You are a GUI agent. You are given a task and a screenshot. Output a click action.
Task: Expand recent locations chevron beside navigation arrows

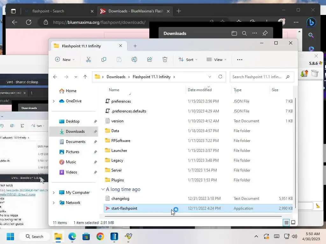tap(76, 77)
